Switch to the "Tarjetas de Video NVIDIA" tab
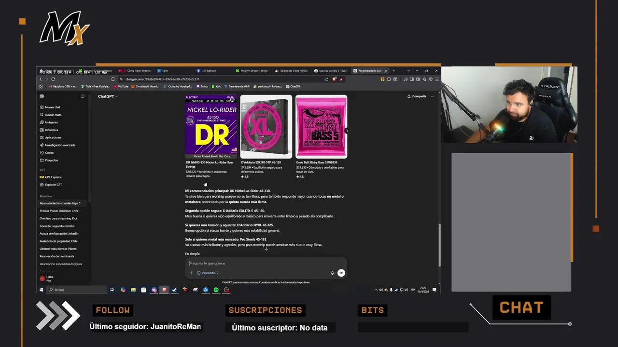This screenshot has width=618, height=347. click(x=292, y=71)
